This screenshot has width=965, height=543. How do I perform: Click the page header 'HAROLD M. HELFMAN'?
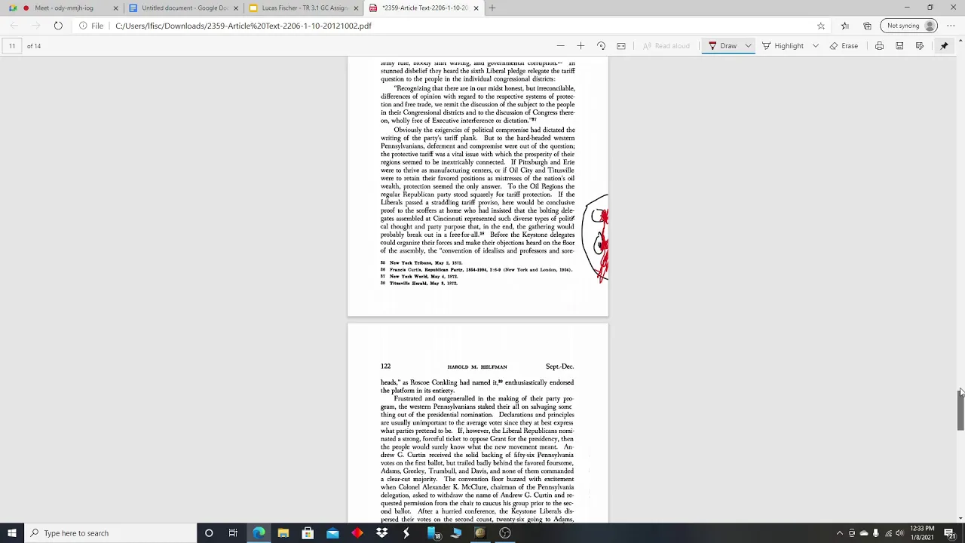(x=477, y=367)
